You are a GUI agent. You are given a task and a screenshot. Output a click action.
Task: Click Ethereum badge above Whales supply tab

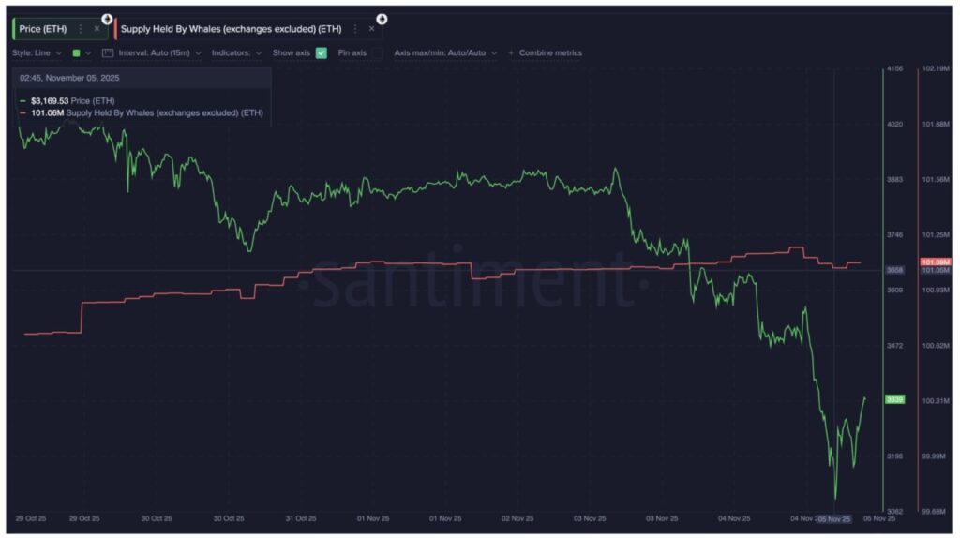click(382, 19)
